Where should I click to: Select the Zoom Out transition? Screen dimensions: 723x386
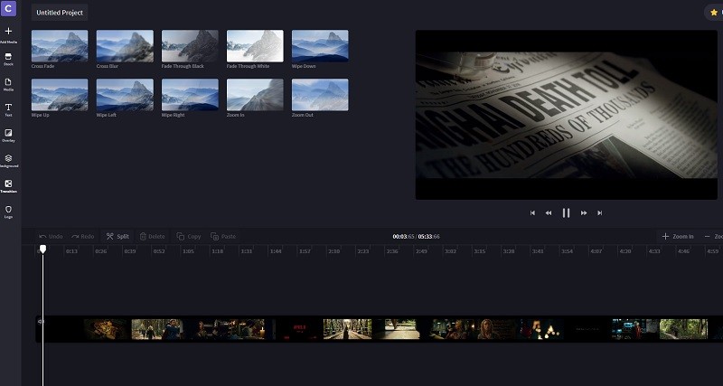click(x=320, y=95)
